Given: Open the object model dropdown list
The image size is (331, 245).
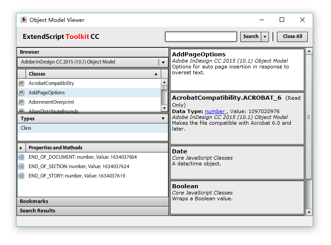Looking at the screenshot, I should point(163,62).
